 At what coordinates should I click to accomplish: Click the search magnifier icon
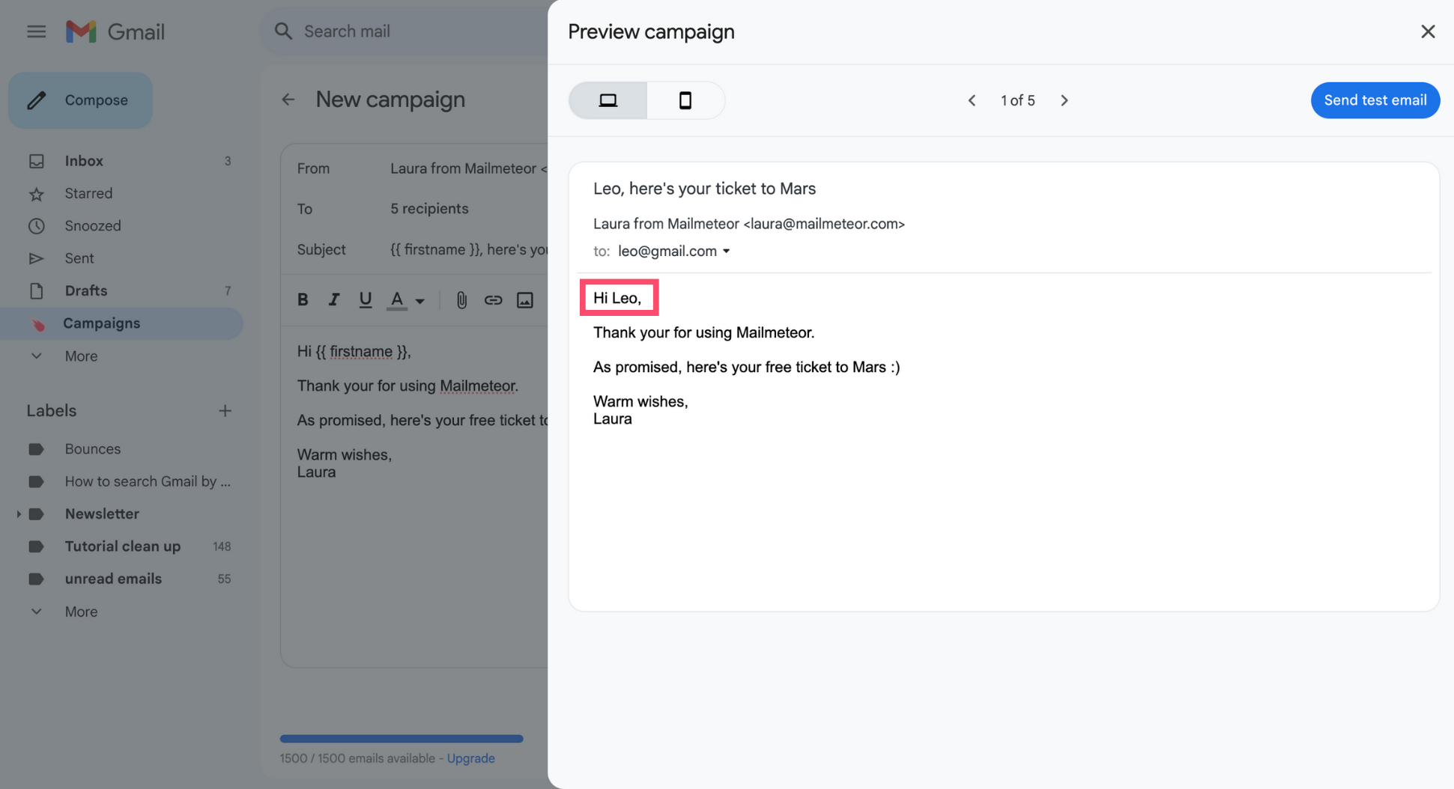pos(283,31)
